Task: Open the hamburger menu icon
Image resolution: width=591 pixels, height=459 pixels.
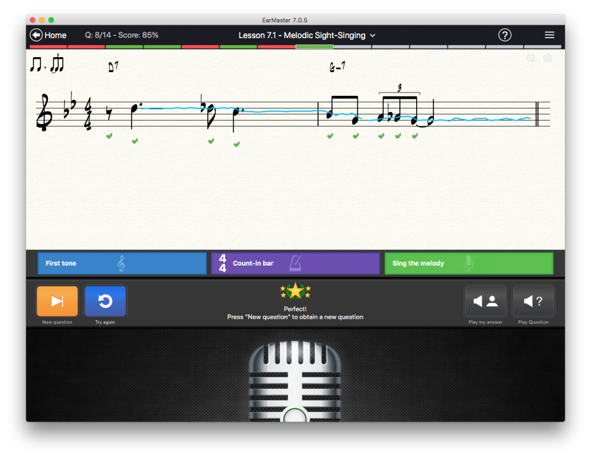Action: [549, 35]
